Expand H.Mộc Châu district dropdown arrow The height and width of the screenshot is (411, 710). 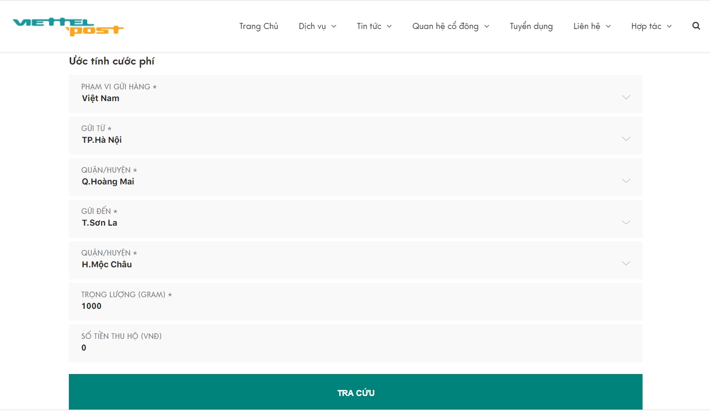626,263
